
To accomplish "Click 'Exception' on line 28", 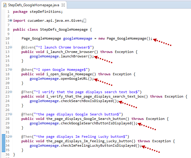I will [155, 119].
